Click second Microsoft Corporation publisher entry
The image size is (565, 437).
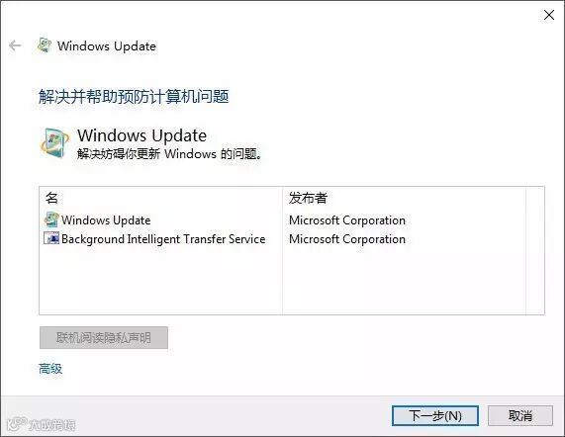[x=347, y=239]
